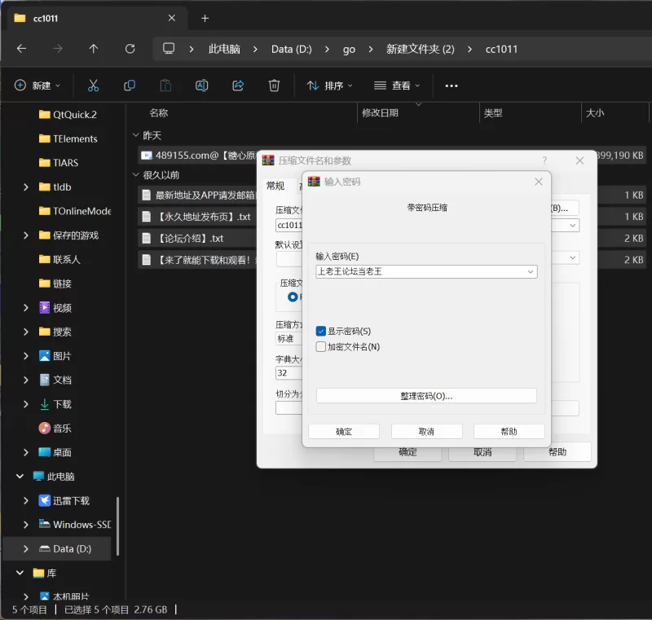This screenshot has width=652, height=620.
Task: Select the TElements folder in sidebar
Action: coord(68,139)
